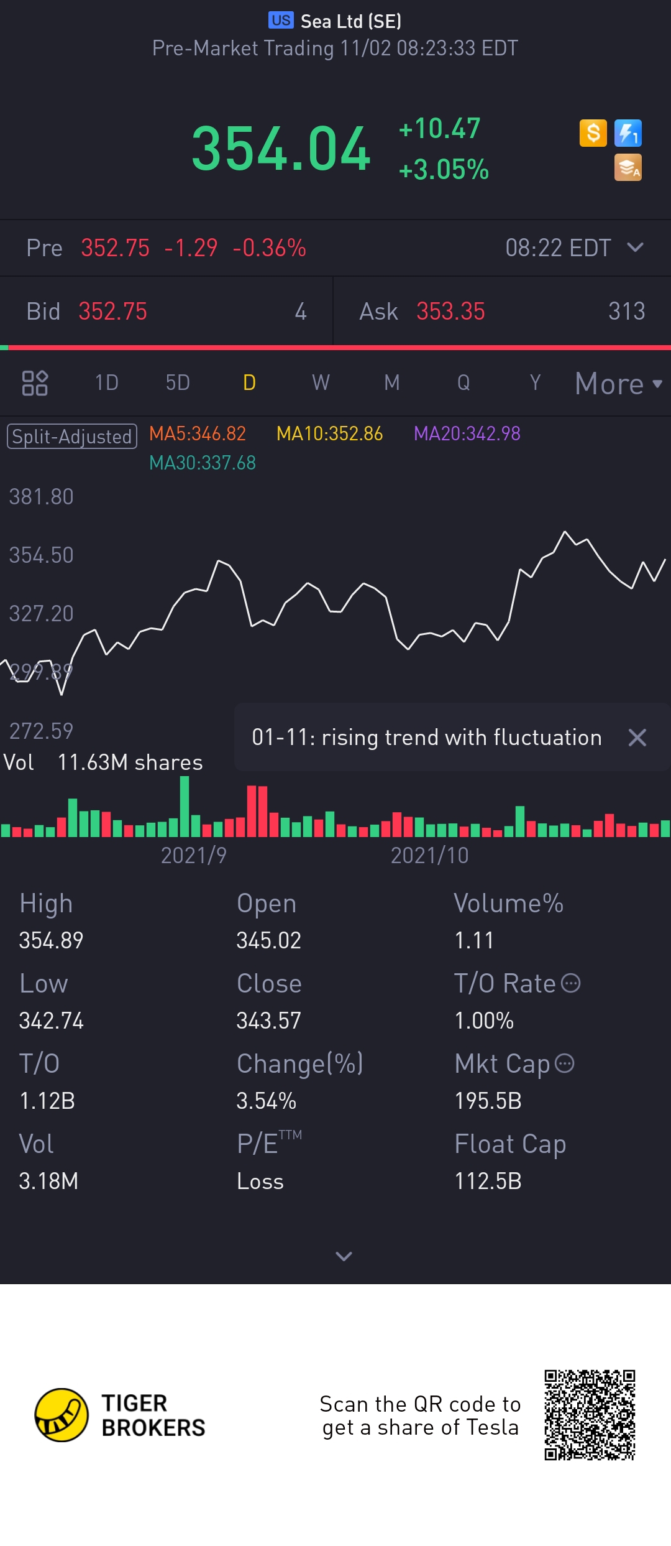Image resolution: width=671 pixels, height=1546 pixels.
Task: Select the M monthly chart tab
Action: click(392, 382)
